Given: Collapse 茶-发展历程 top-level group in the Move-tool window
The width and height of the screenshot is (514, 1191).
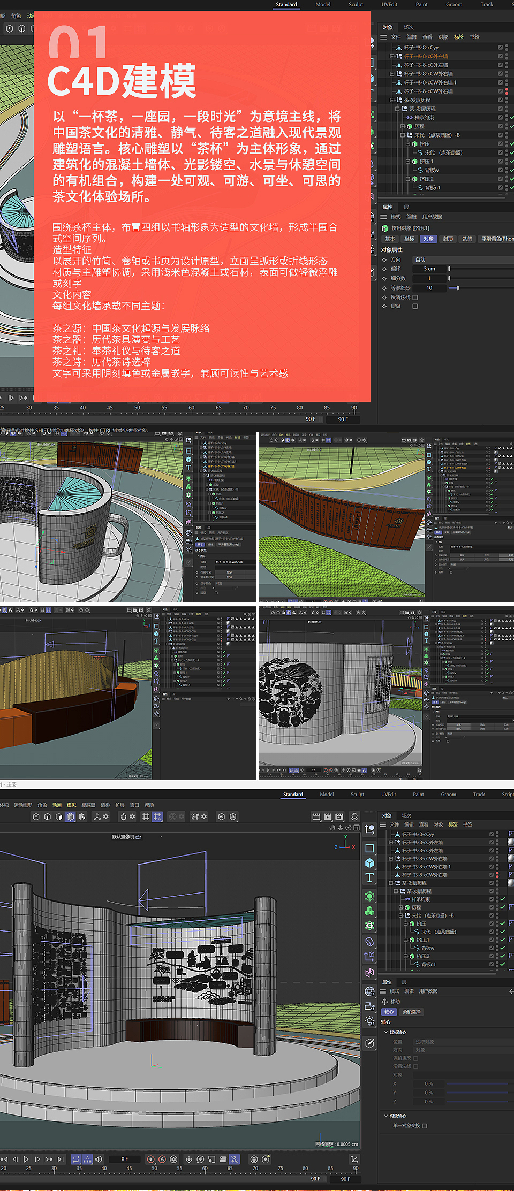Looking at the screenshot, I should click(x=391, y=883).
